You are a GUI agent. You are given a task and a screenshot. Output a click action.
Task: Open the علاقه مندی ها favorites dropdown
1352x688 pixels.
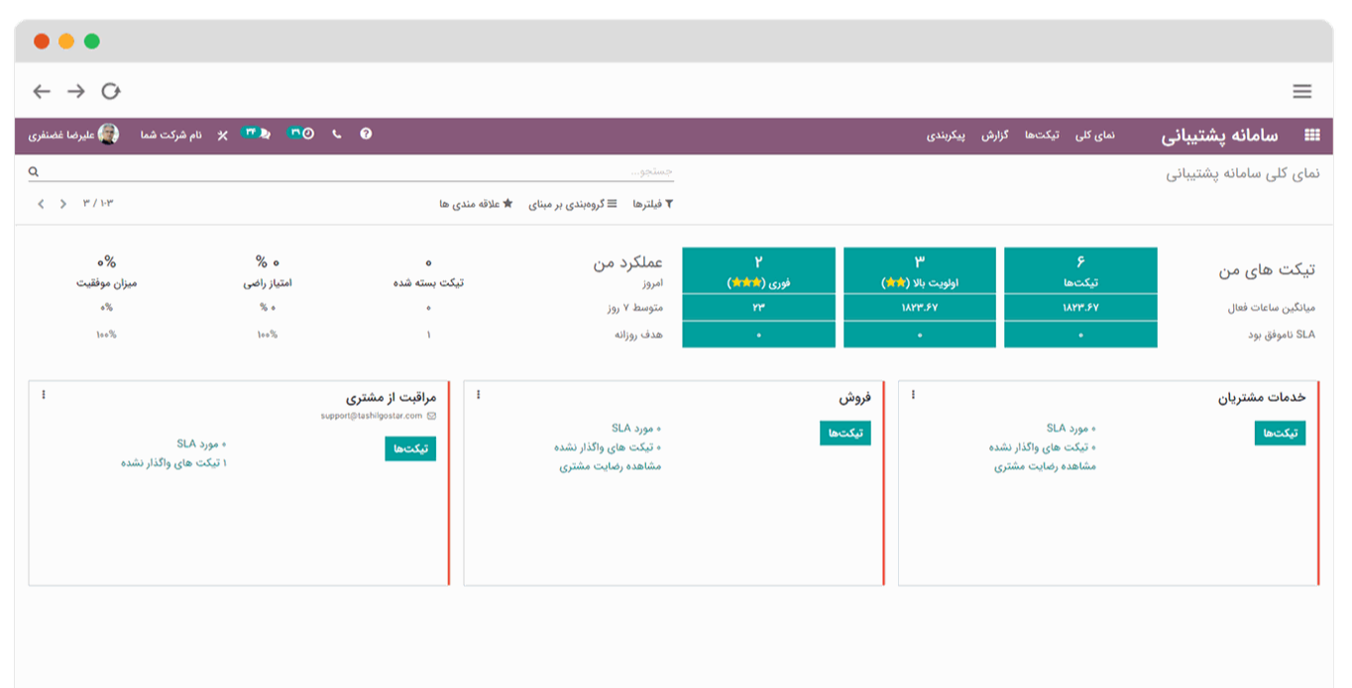point(476,204)
